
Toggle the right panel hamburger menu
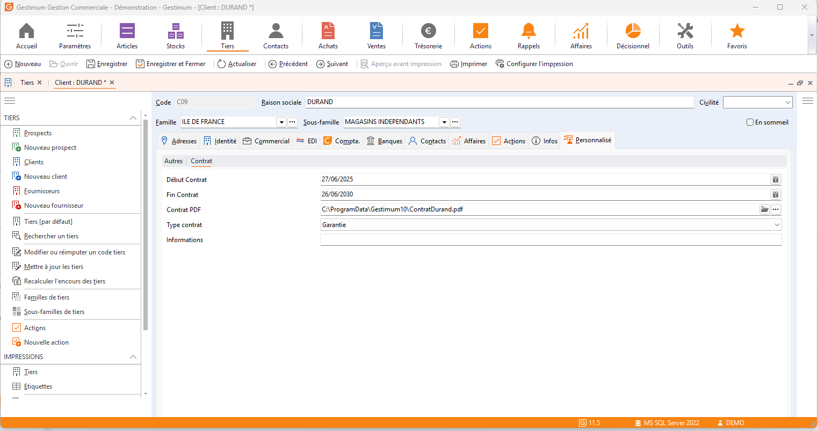(x=808, y=100)
